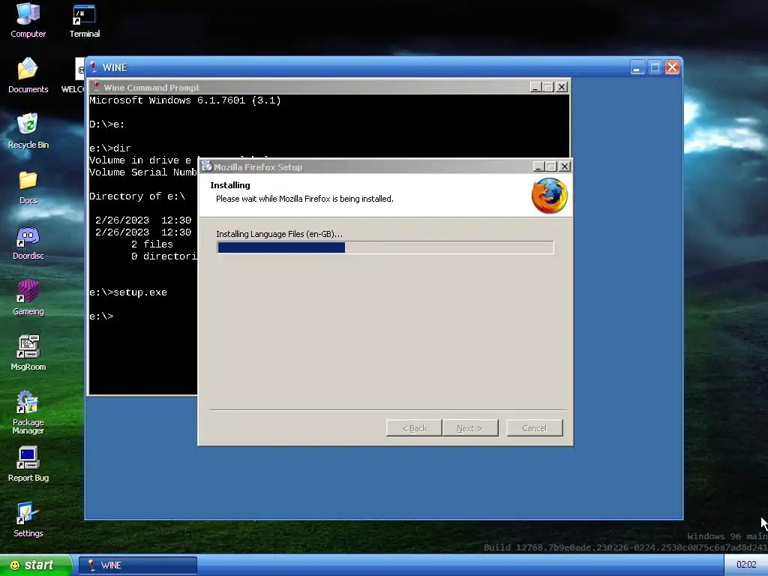Open the Settings desktop shortcut
Image resolution: width=768 pixels, height=576 pixels.
tap(28, 520)
